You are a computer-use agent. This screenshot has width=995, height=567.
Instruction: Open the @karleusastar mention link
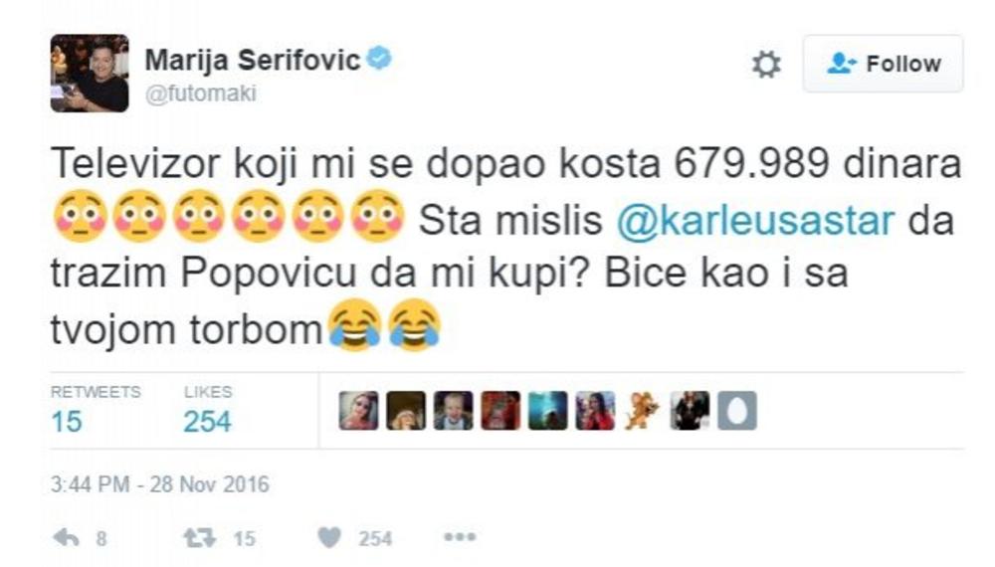[755, 221]
